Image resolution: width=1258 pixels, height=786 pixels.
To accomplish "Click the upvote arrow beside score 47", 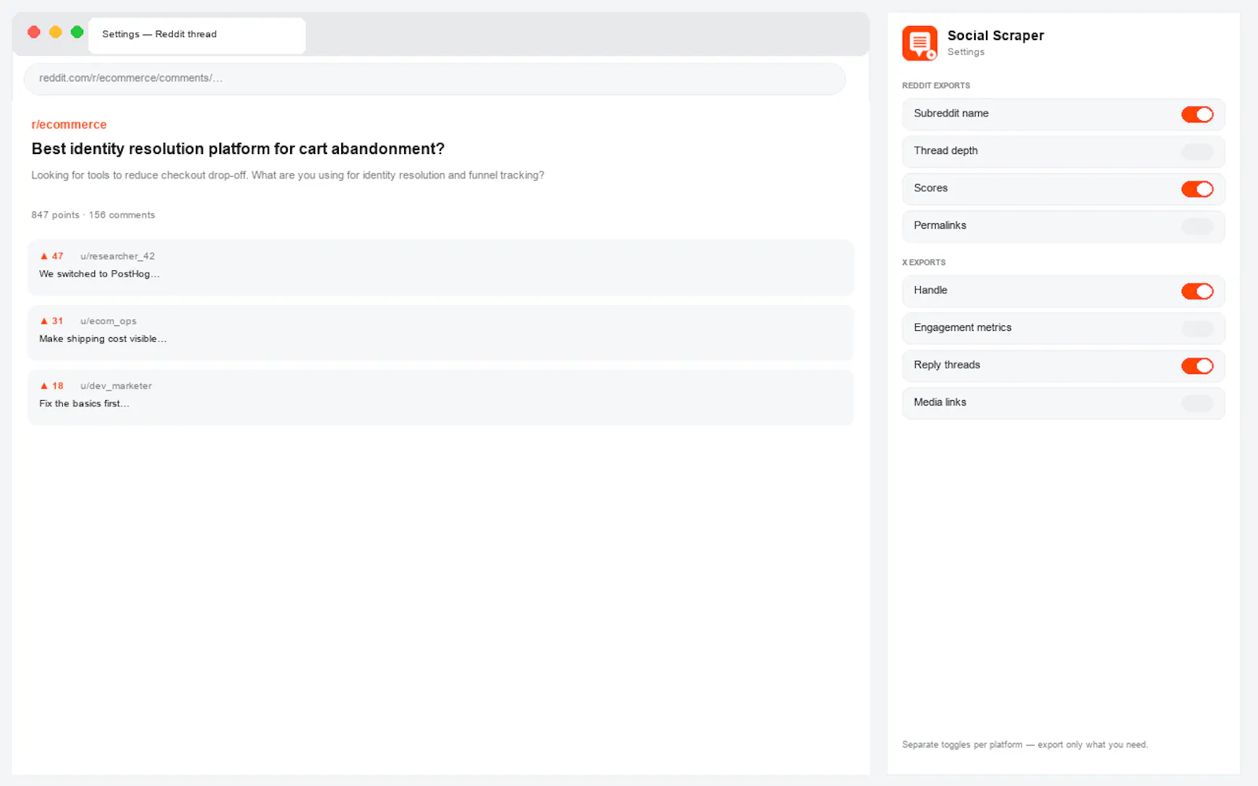I will pos(44,256).
